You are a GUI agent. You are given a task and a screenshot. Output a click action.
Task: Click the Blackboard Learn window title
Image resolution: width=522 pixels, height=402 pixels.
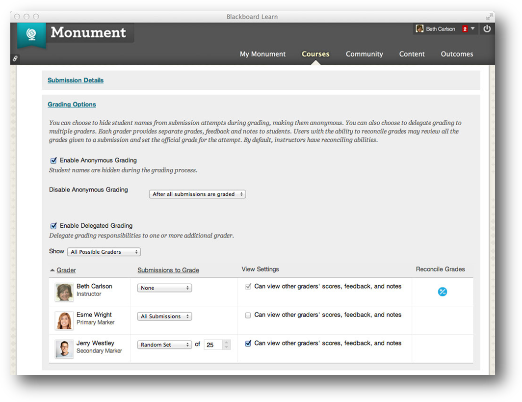point(252,17)
